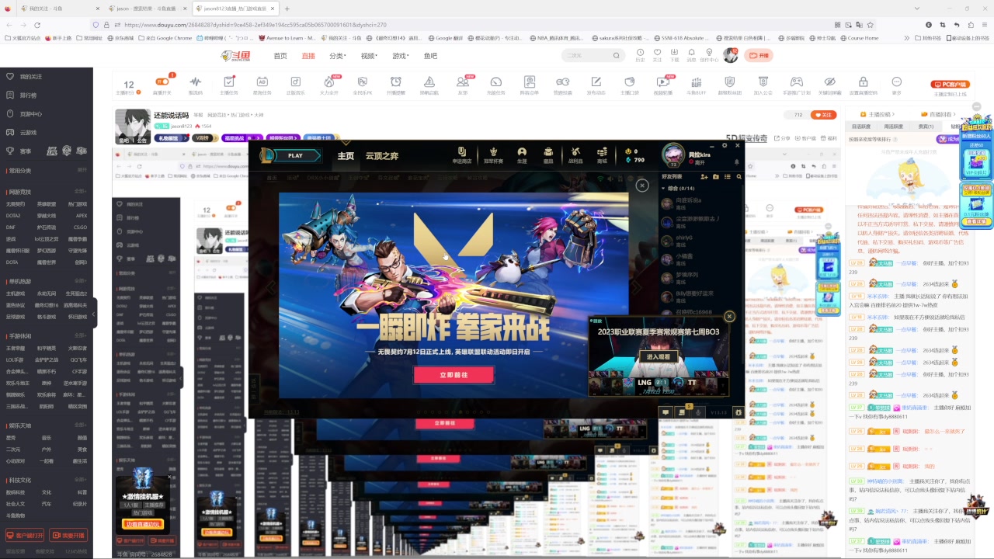Click the PC客户端 download button

(x=950, y=85)
